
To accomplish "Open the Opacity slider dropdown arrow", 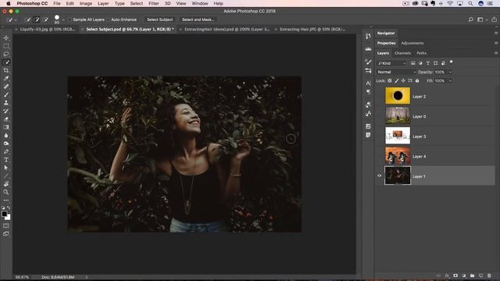I will [x=450, y=72].
